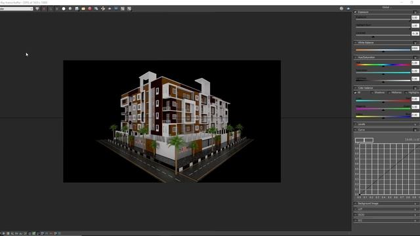
Task: Click the Contrast slider track
Action: [x=383, y=35]
